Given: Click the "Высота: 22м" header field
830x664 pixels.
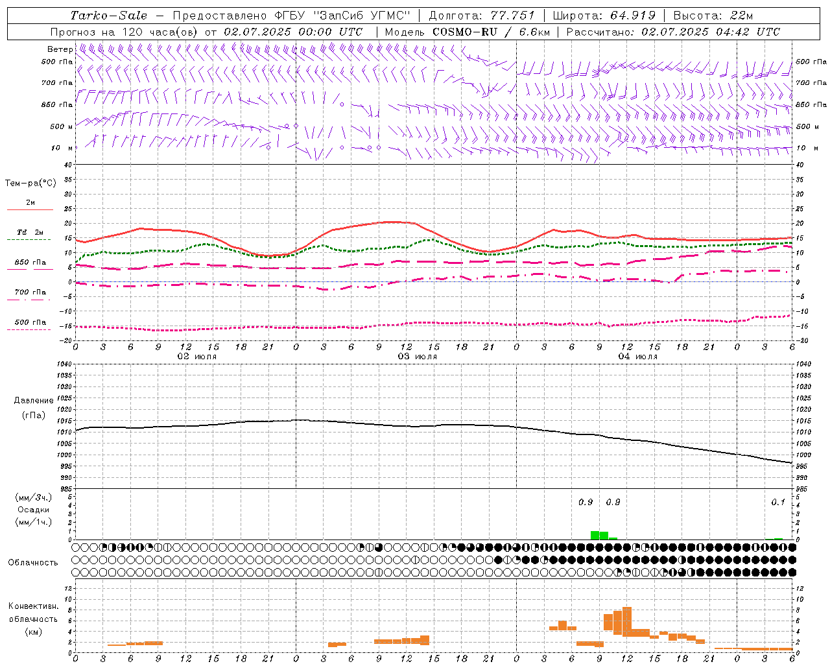Looking at the screenshot, I should [x=713, y=16].
